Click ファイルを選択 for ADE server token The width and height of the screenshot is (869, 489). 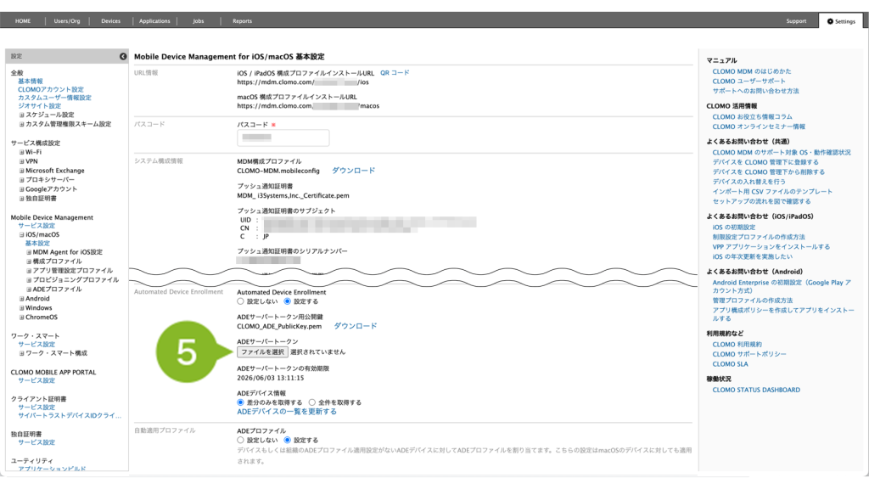tap(262, 351)
